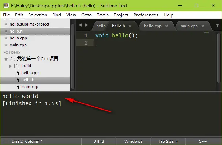Click the sidebar vertical scrollbar

[x=73, y=57]
